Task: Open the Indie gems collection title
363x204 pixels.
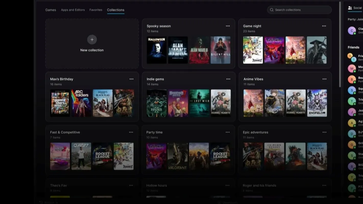Action: 155,79
